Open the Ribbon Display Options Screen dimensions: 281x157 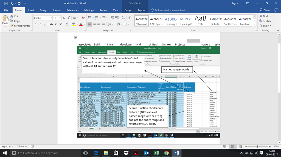coord(248,3)
